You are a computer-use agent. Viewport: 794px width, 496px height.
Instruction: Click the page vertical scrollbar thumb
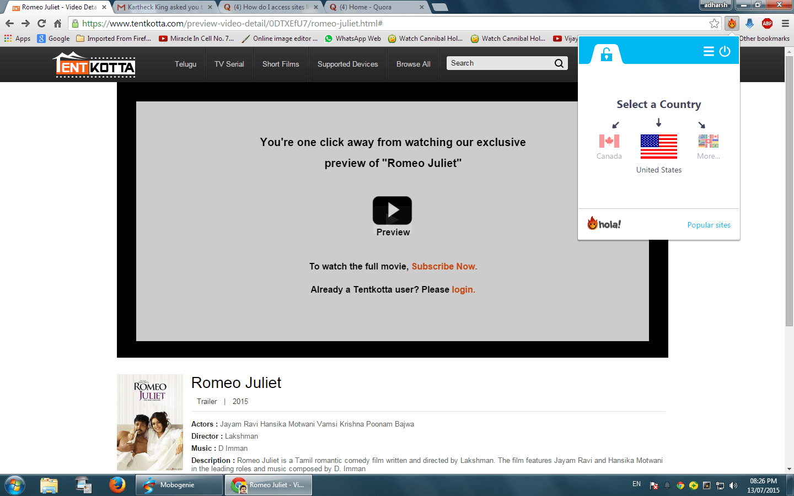tap(789, 190)
